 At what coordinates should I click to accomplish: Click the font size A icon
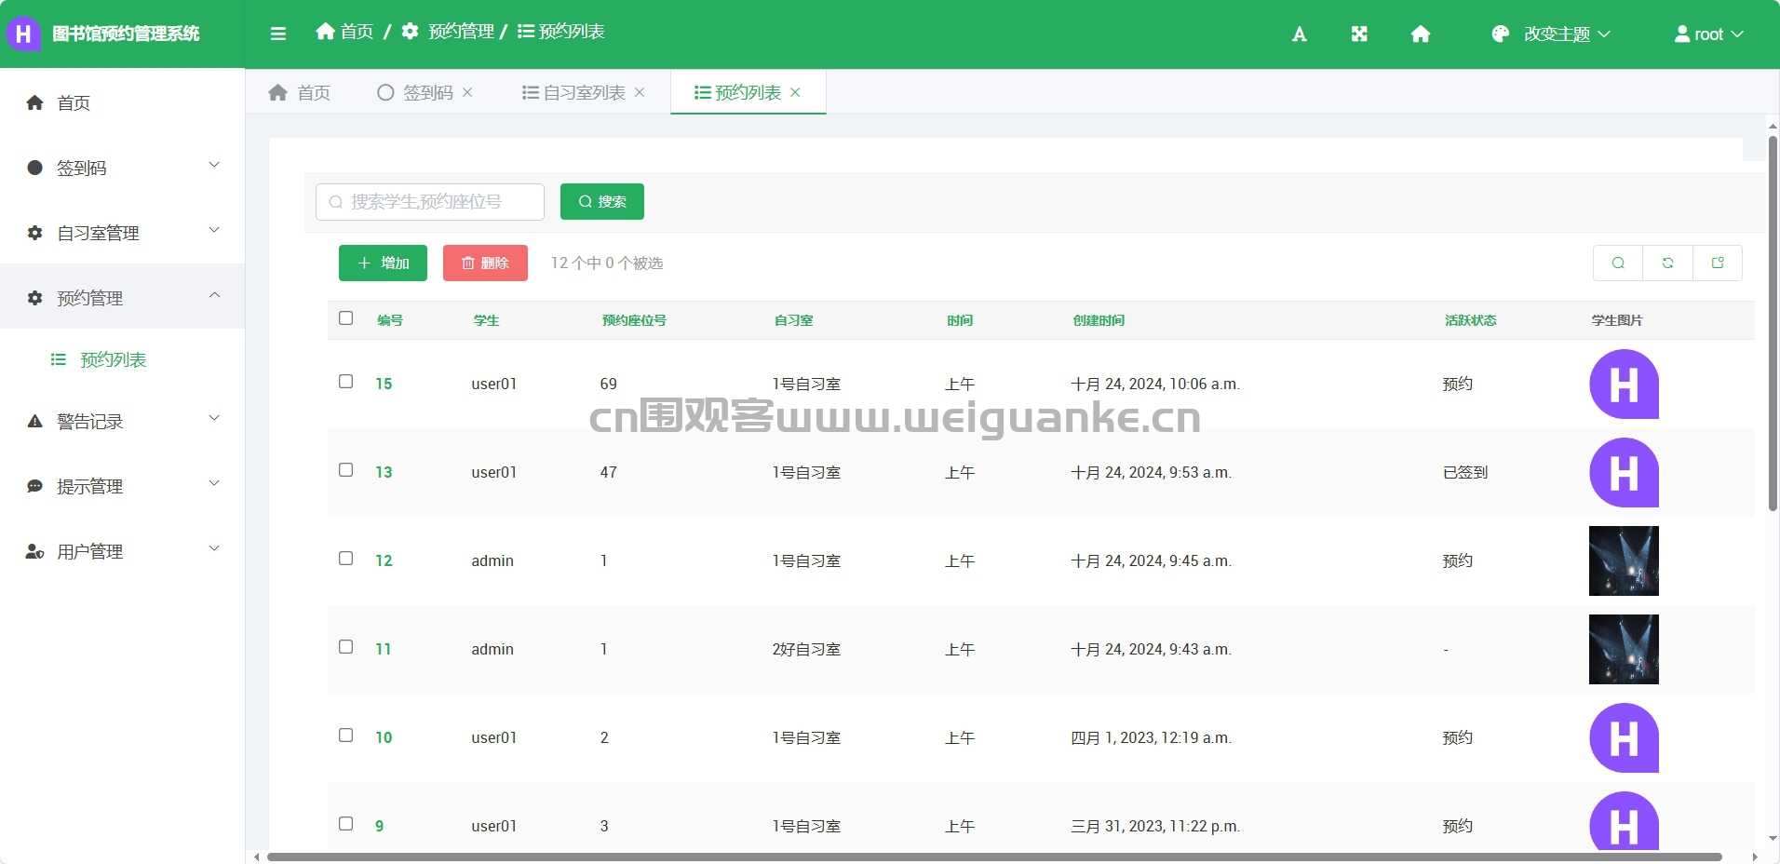pyautogui.click(x=1300, y=34)
